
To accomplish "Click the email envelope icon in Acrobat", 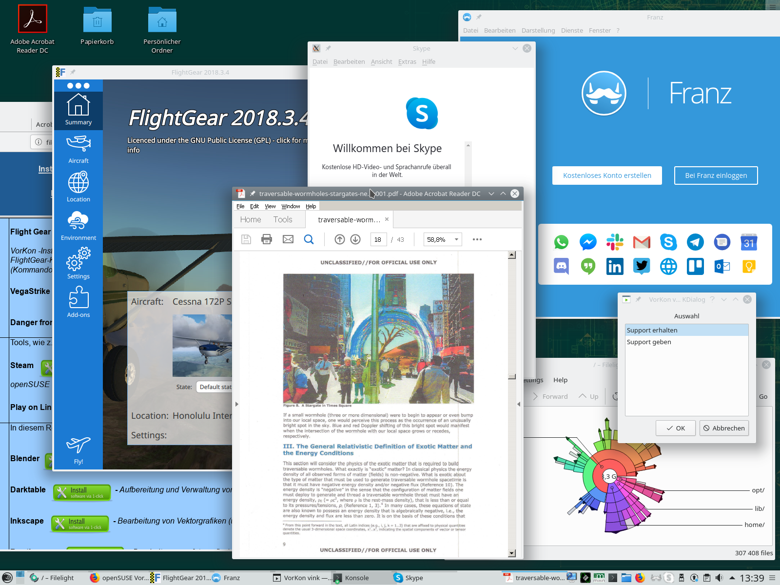I will (x=288, y=239).
